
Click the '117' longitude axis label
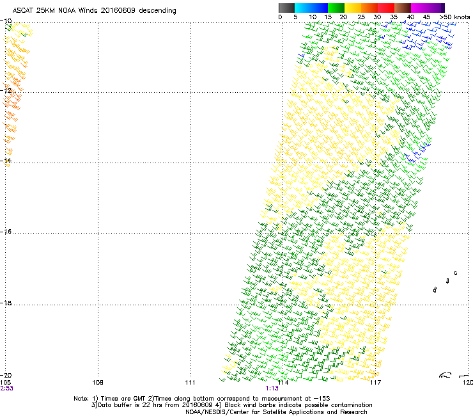[376, 383]
